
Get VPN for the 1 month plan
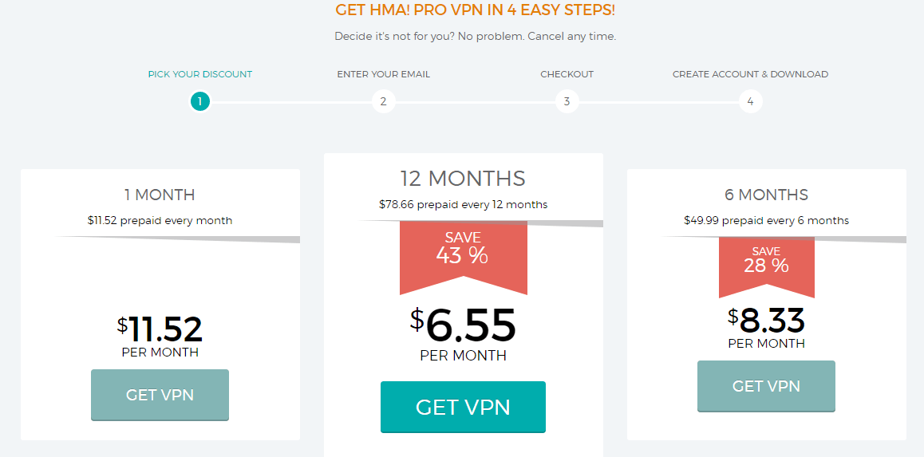point(160,395)
